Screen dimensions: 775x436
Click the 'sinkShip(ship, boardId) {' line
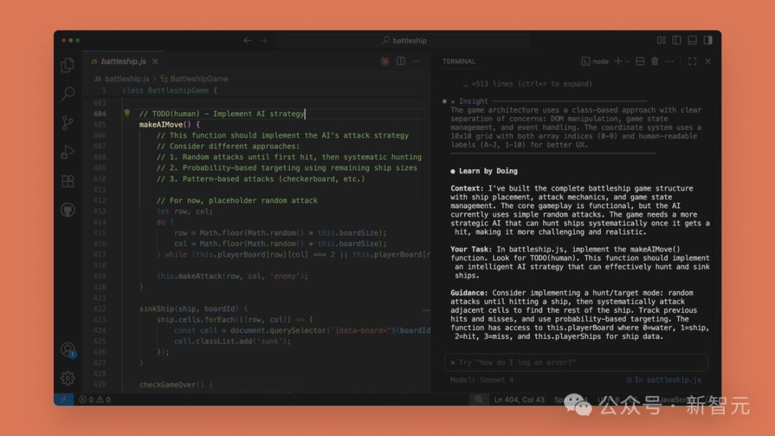coord(193,308)
